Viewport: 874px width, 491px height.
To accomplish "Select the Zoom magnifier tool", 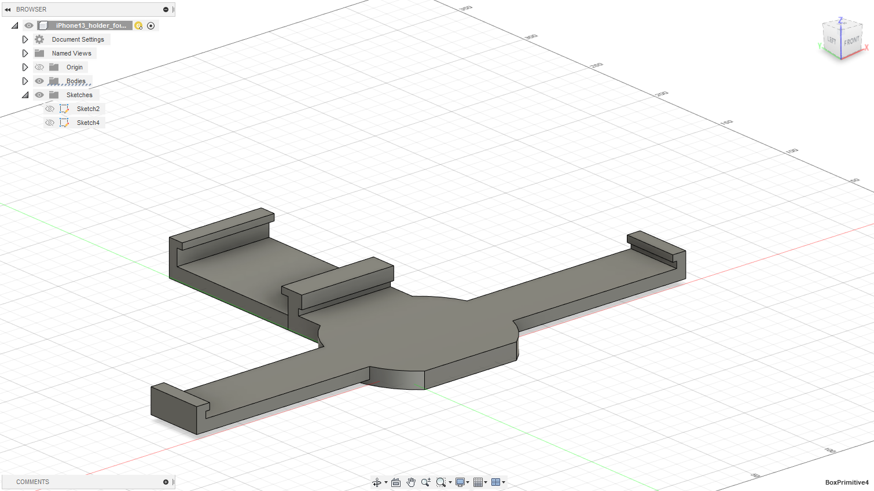I will (x=426, y=482).
